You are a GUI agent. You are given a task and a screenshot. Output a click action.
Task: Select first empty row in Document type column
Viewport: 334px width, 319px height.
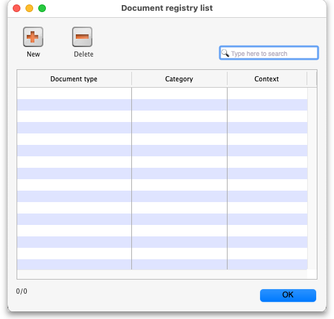point(74,93)
